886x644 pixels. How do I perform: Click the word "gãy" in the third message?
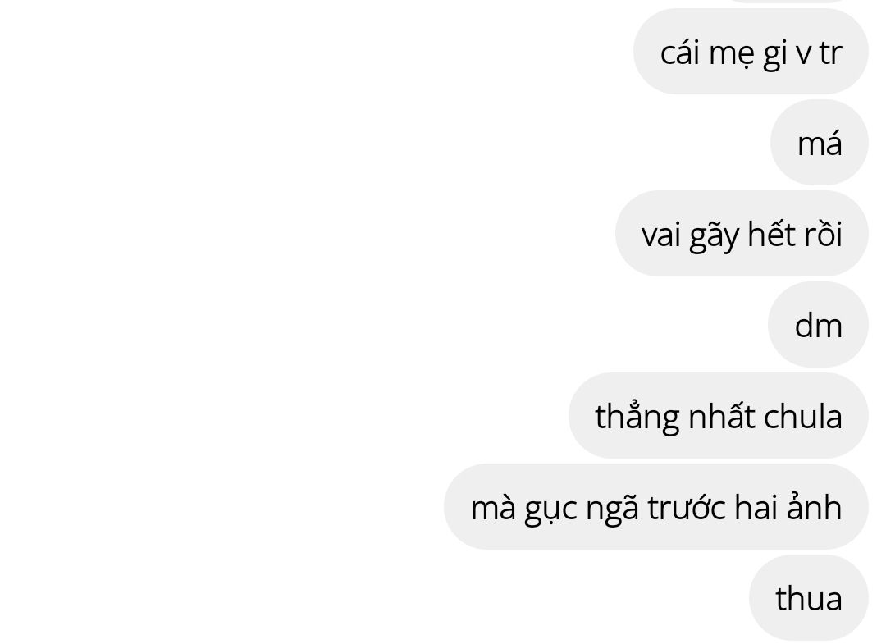point(715,235)
